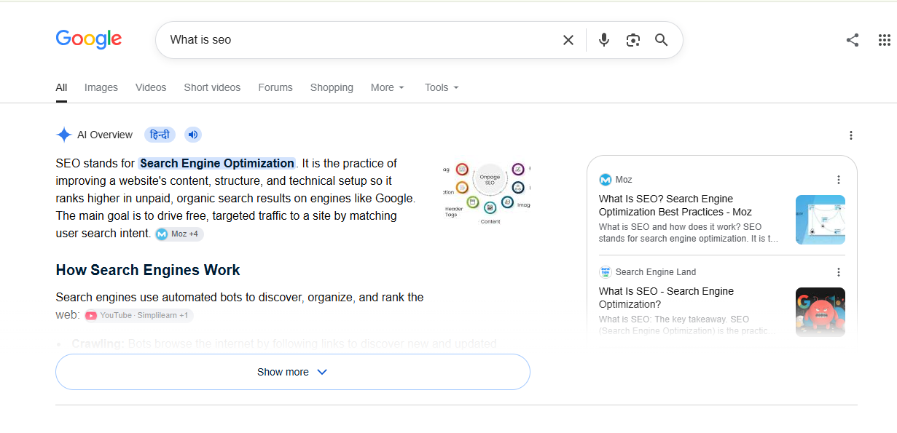Image resolution: width=897 pixels, height=433 pixels.
Task: Click the Moz card thumbnail image
Action: (x=820, y=220)
